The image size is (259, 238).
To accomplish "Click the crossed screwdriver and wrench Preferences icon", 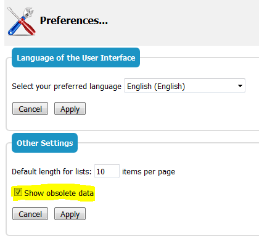I will pyautogui.click(x=22, y=21).
